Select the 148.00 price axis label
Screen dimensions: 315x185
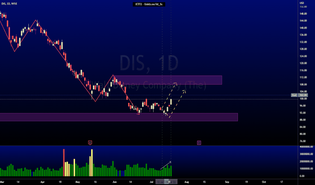click(303, 13)
